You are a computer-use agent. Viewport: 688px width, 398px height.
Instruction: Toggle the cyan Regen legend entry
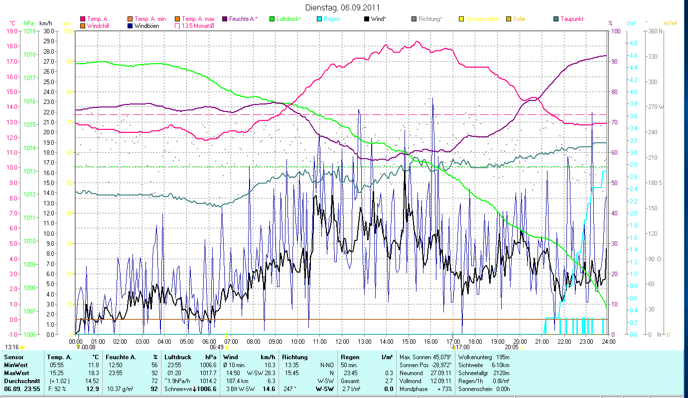(x=320, y=19)
